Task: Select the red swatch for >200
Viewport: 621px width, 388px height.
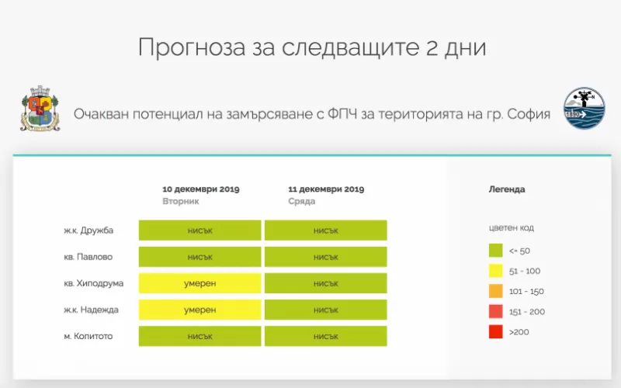Action: (495, 332)
